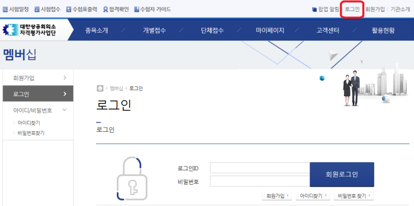Click the 팝업 알림 icon

[x=314, y=10]
